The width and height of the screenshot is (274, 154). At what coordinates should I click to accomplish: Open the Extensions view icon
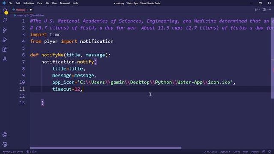(5, 50)
